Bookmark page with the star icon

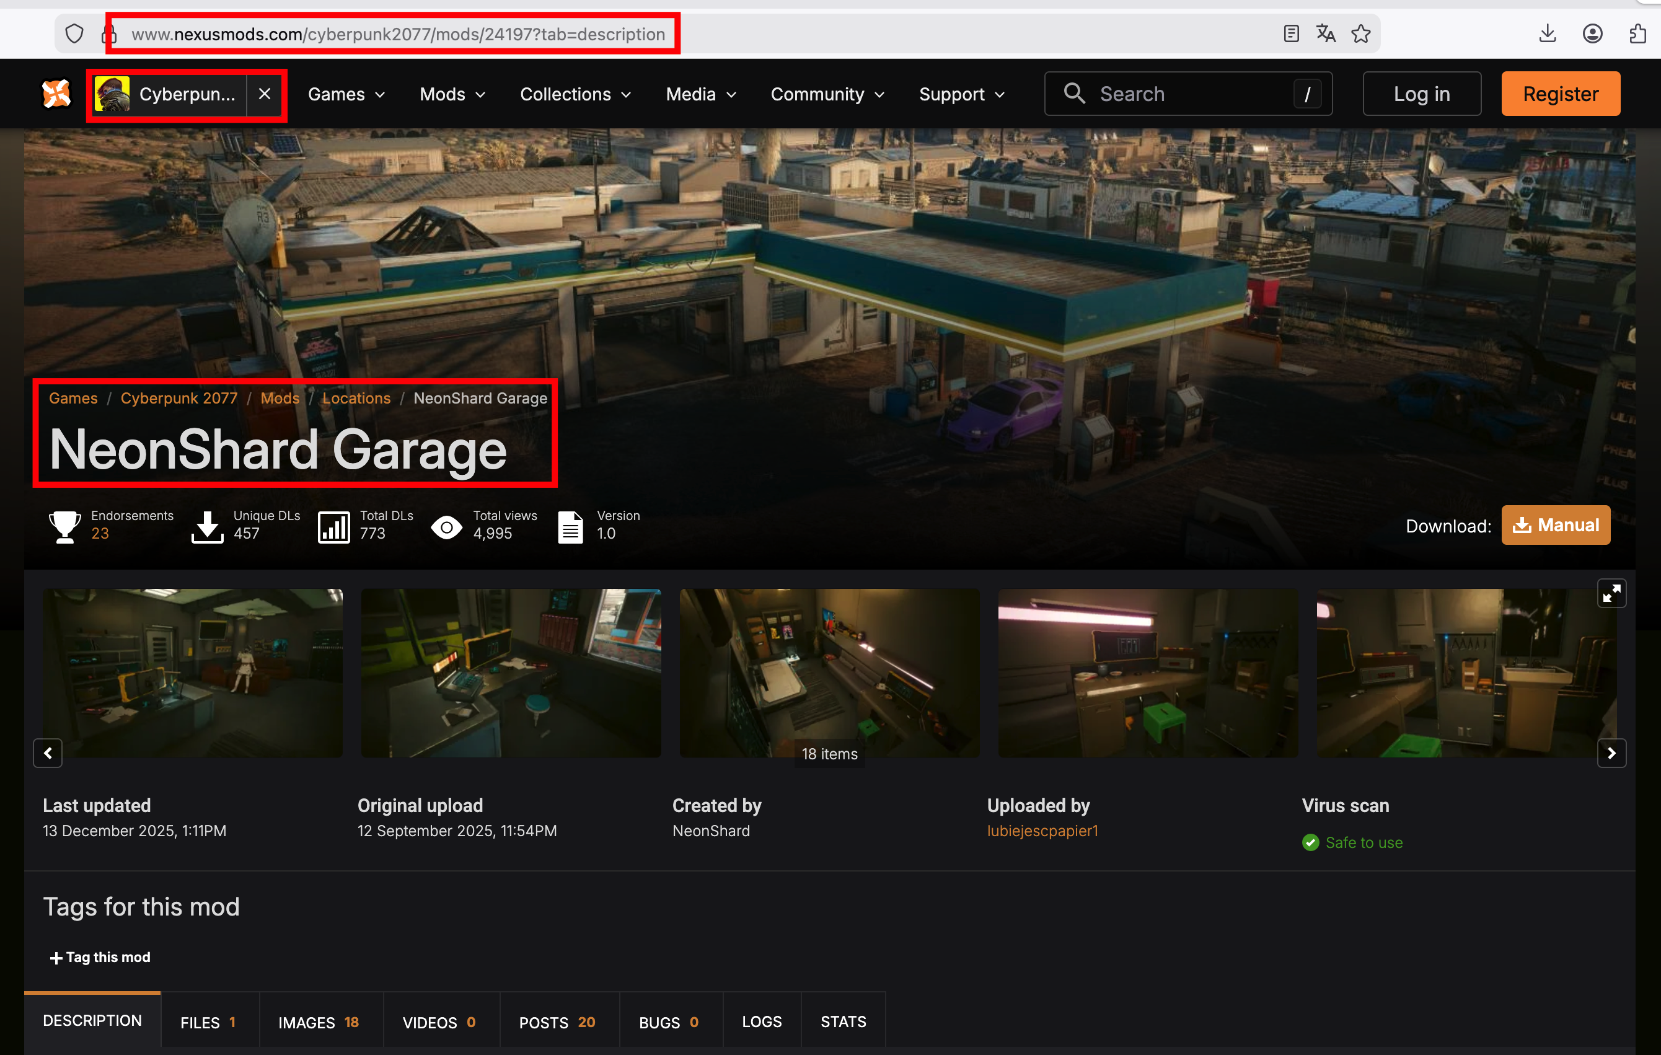[x=1360, y=34]
